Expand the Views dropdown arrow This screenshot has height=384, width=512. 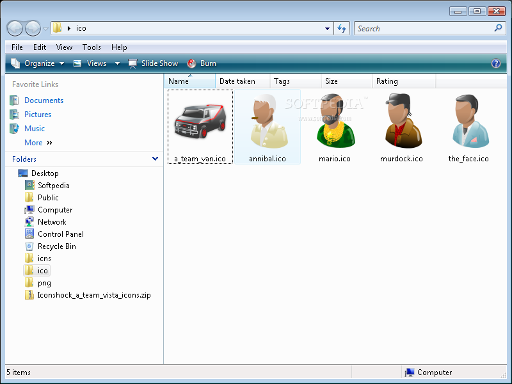(x=117, y=63)
